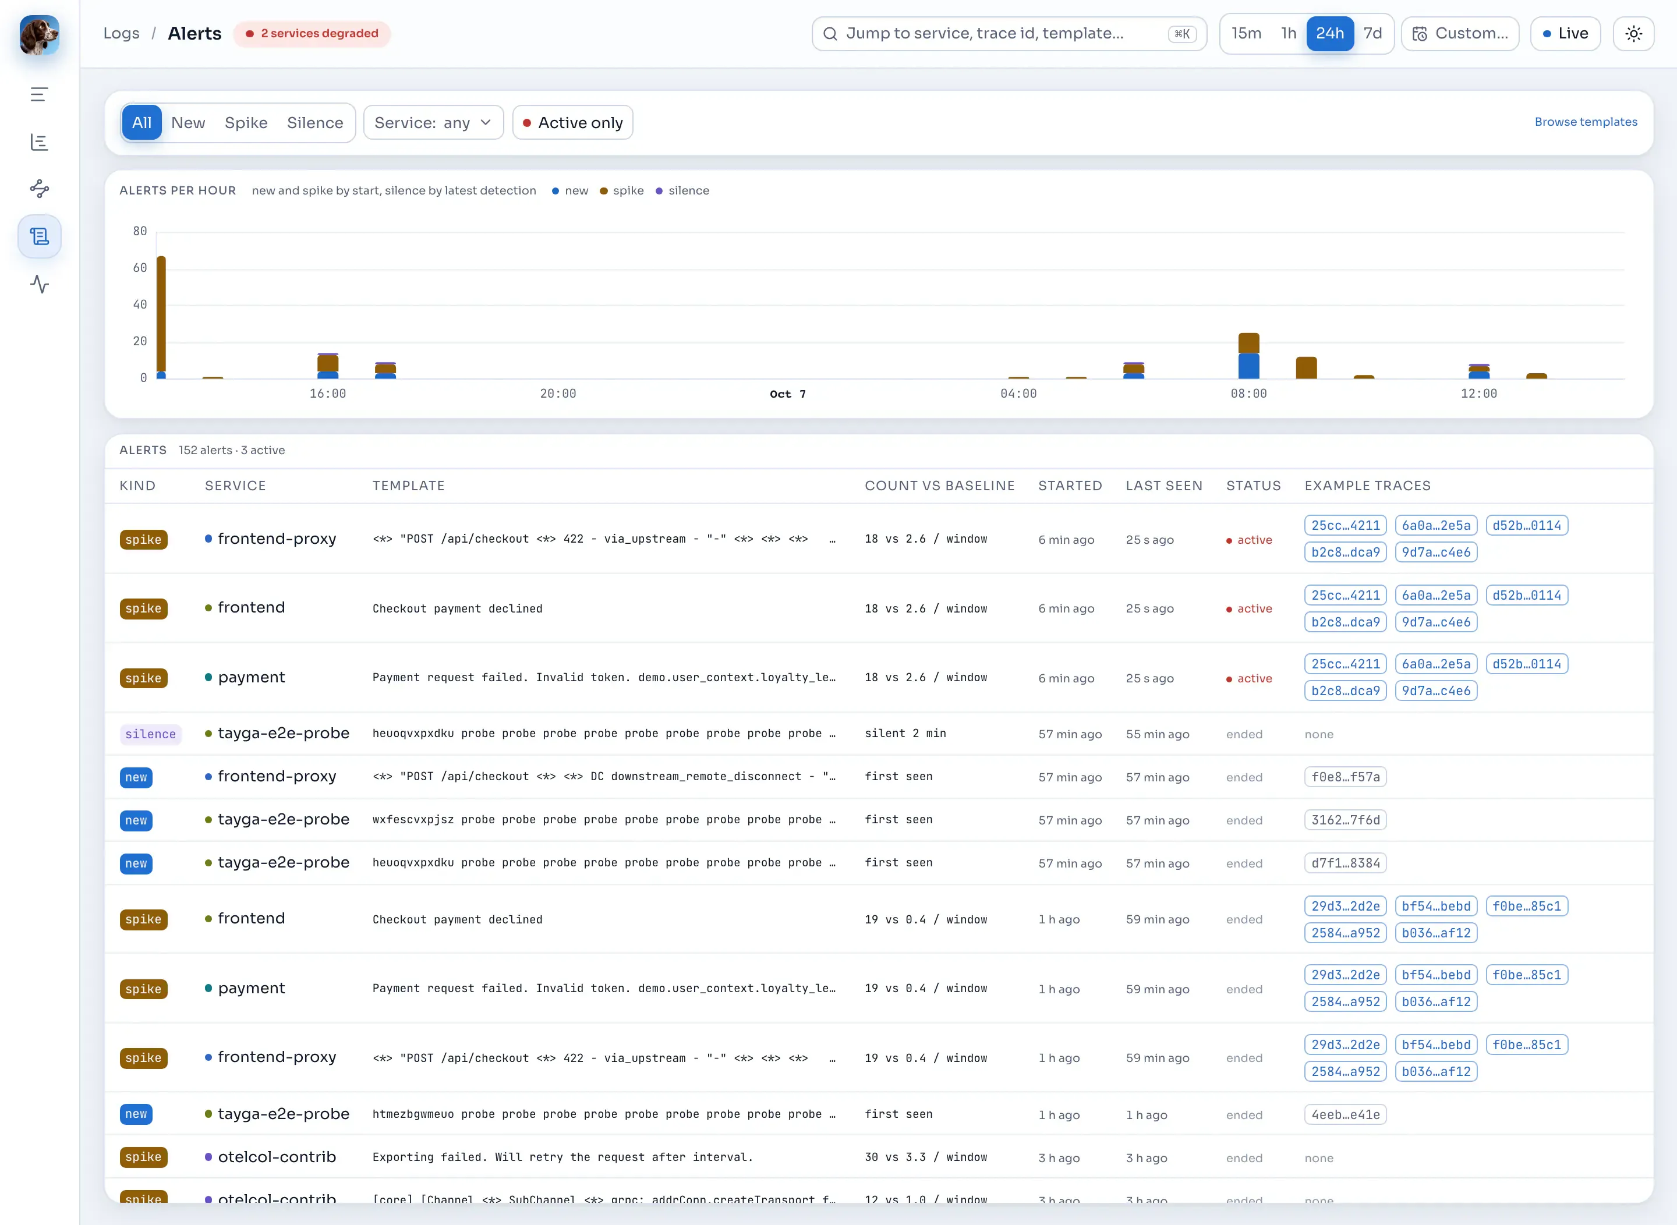The image size is (1677, 1225).
Task: Click the 2 services degraded badge
Action: pyautogui.click(x=312, y=33)
